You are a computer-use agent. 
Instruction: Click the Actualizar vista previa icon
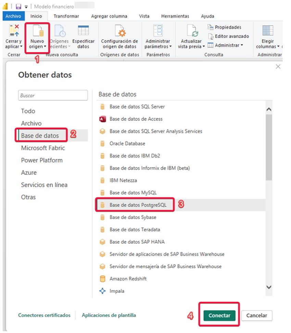click(x=192, y=30)
